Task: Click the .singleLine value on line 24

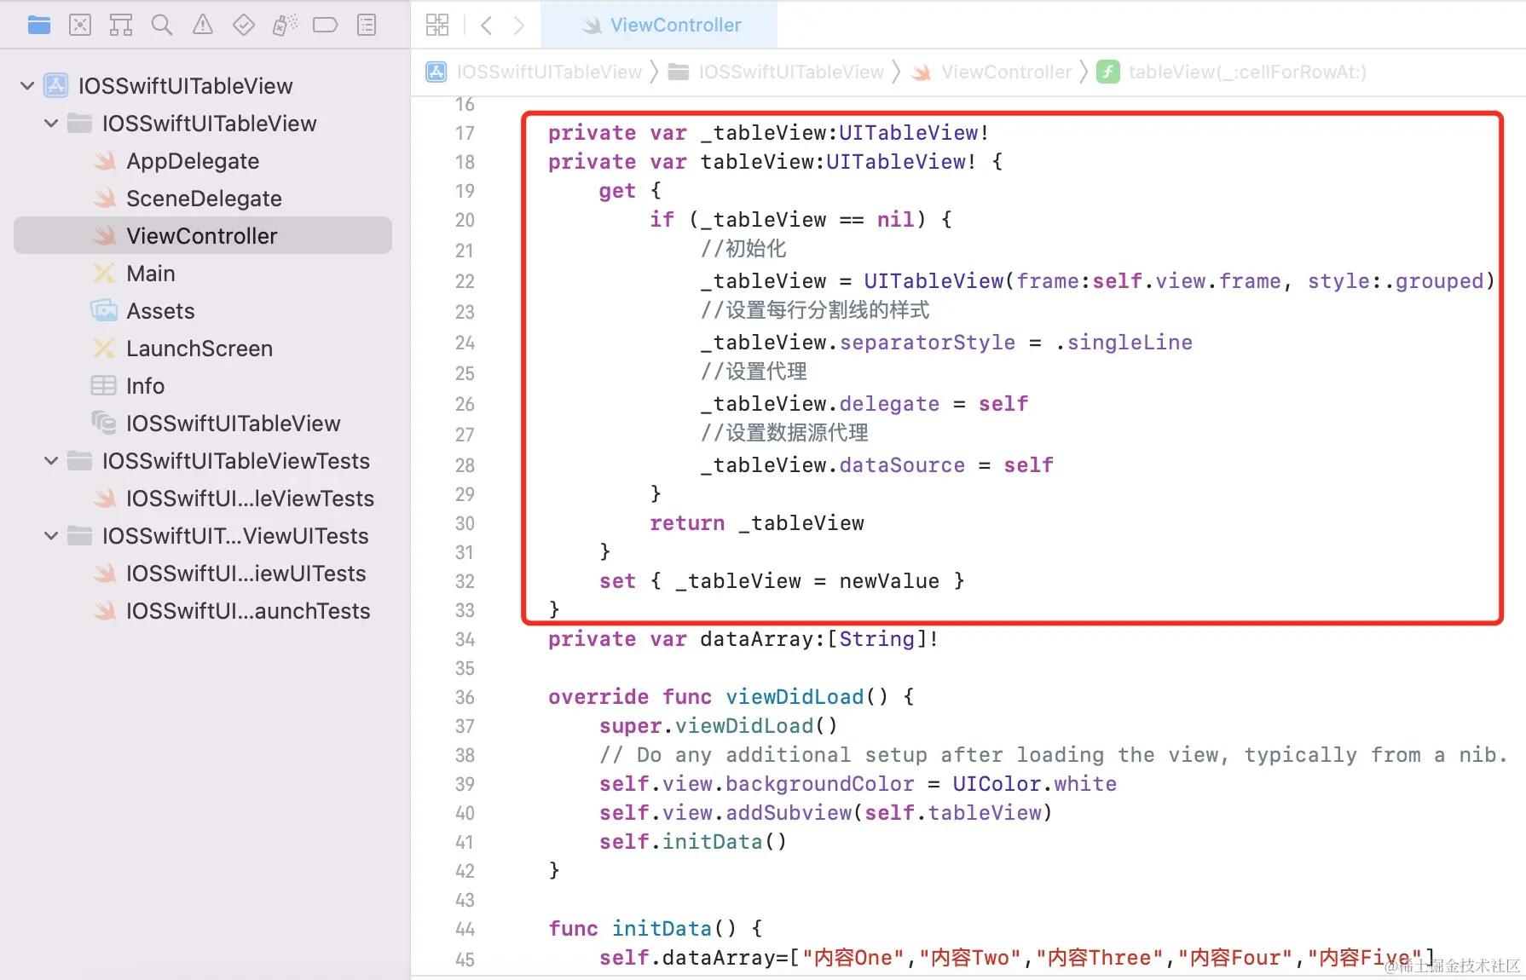Action: 1124,343
